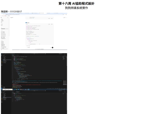153x114 pixels.
Task: Open Search in the upper VS Code activity bar
Action: 2,57
